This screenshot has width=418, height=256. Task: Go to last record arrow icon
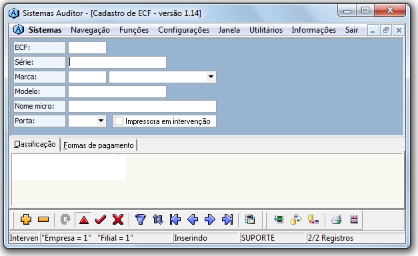click(x=227, y=219)
